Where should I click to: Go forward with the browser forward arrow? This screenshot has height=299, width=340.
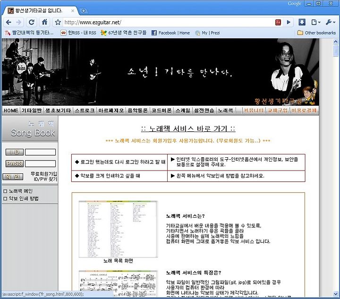pyautogui.click(x=19, y=22)
